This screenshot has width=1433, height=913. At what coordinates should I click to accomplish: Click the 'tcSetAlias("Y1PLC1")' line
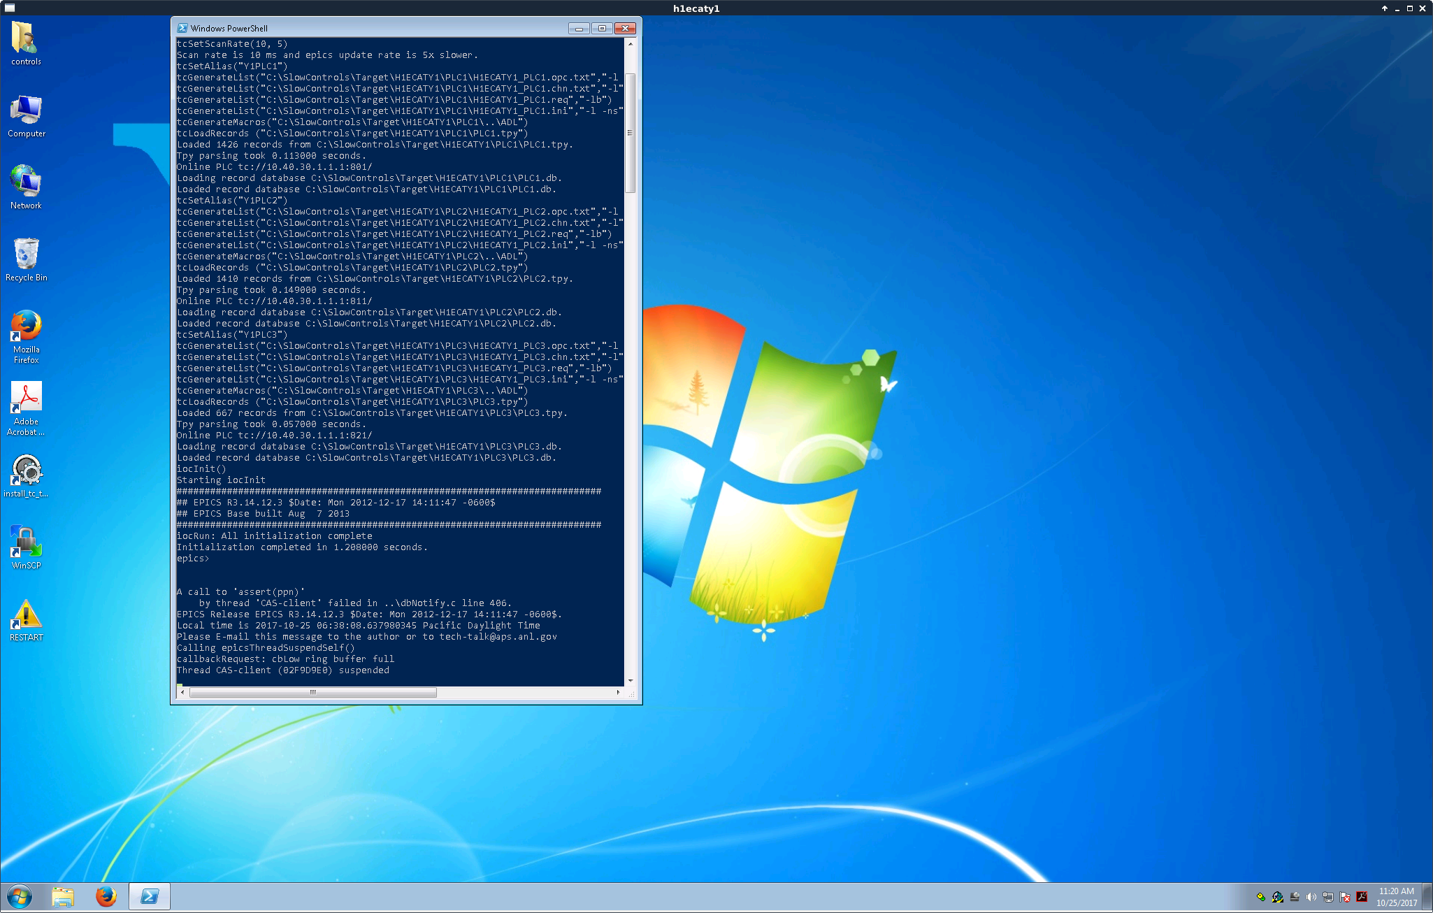tap(232, 66)
